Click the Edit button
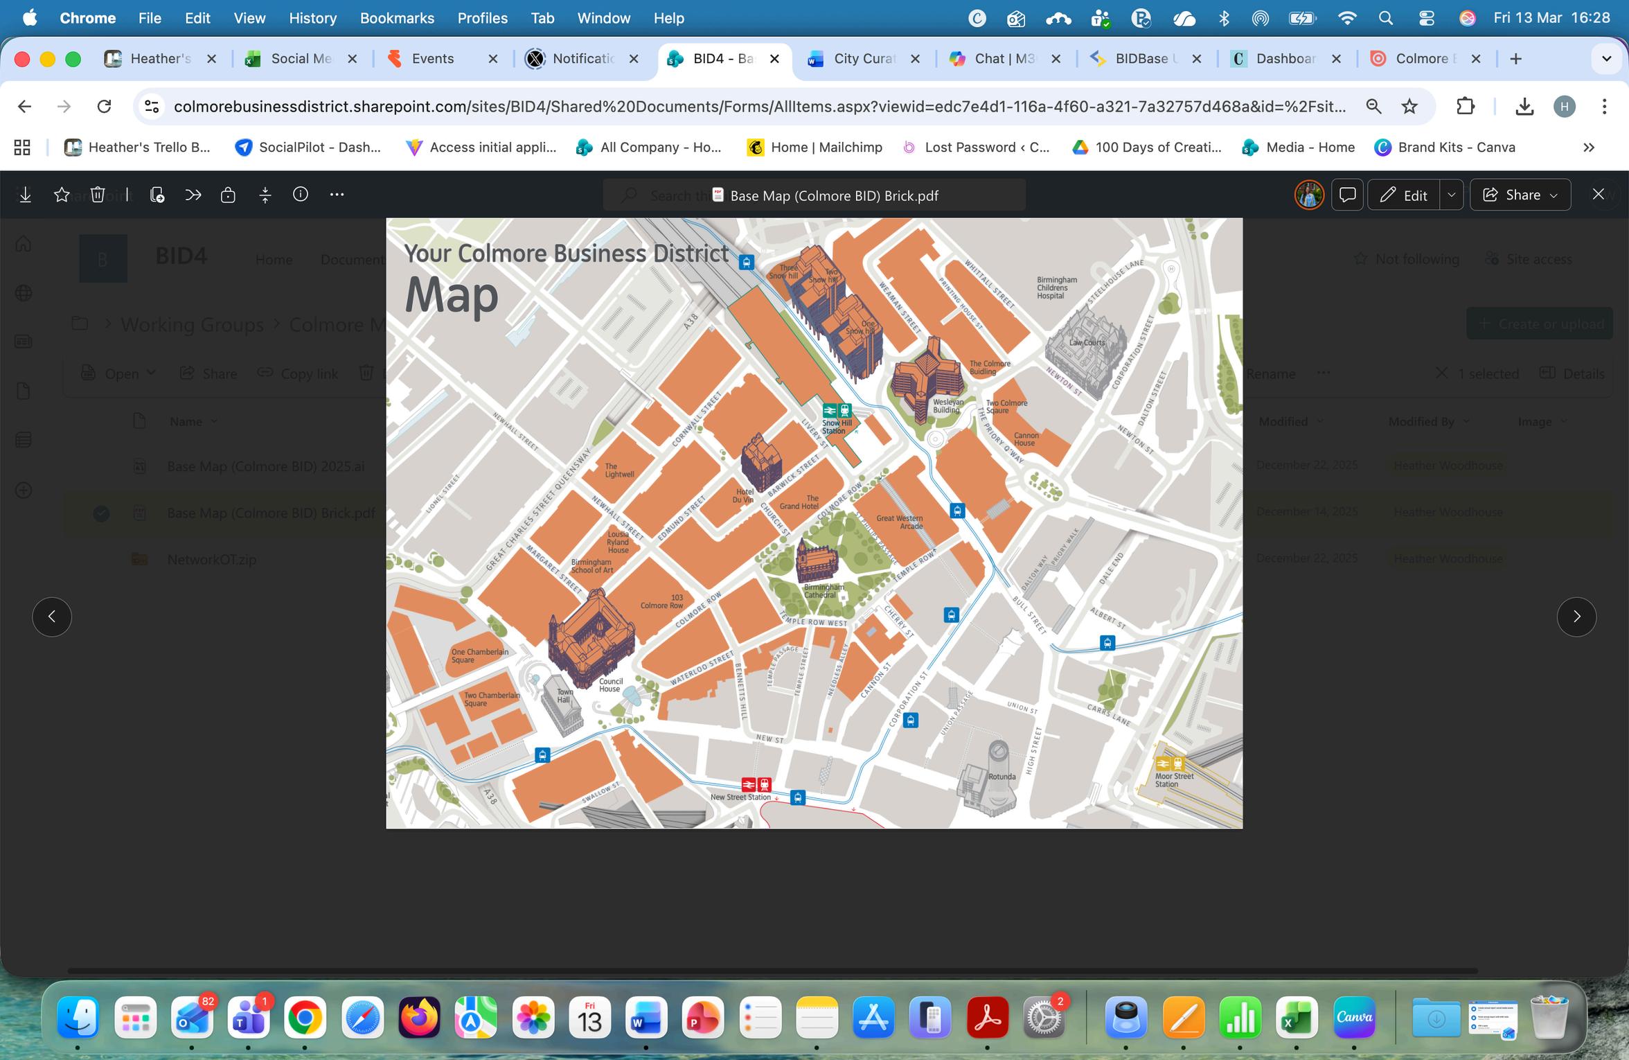 pyautogui.click(x=1403, y=195)
